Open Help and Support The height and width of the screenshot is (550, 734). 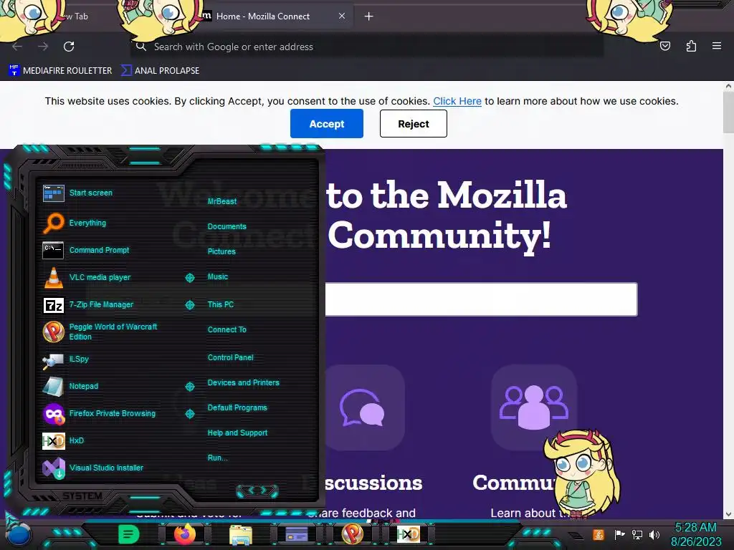click(237, 433)
